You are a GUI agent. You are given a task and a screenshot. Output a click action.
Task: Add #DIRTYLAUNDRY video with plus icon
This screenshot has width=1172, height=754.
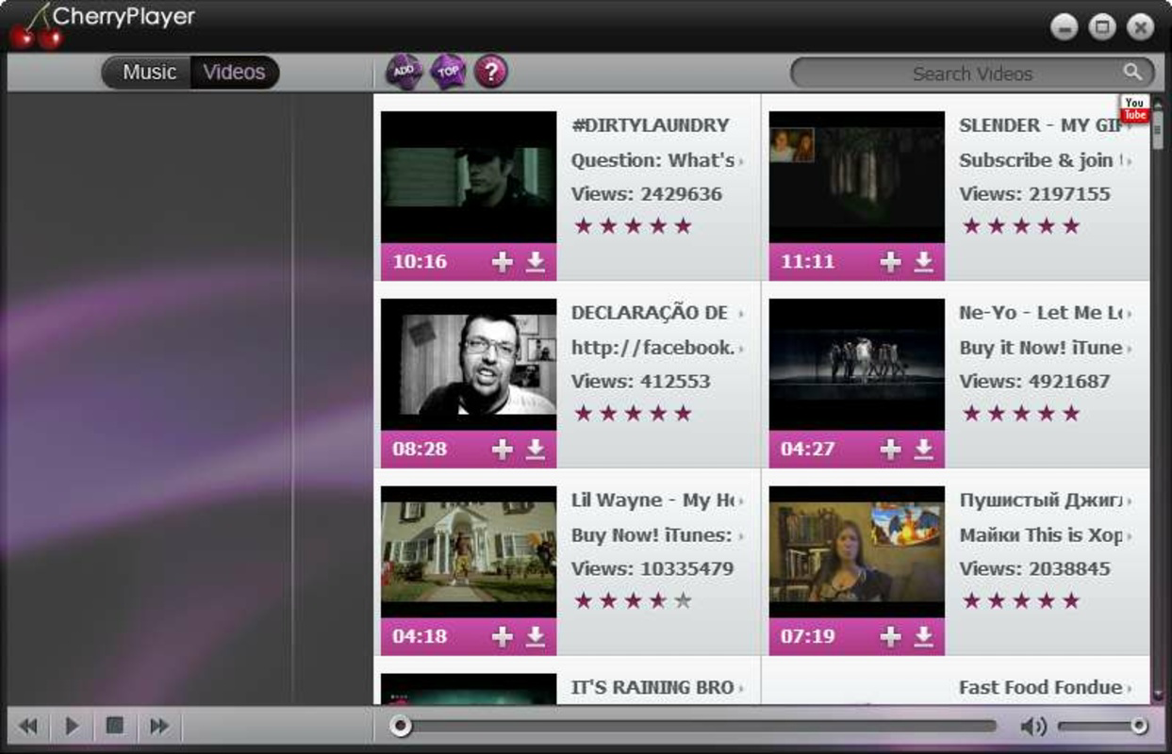tap(502, 262)
